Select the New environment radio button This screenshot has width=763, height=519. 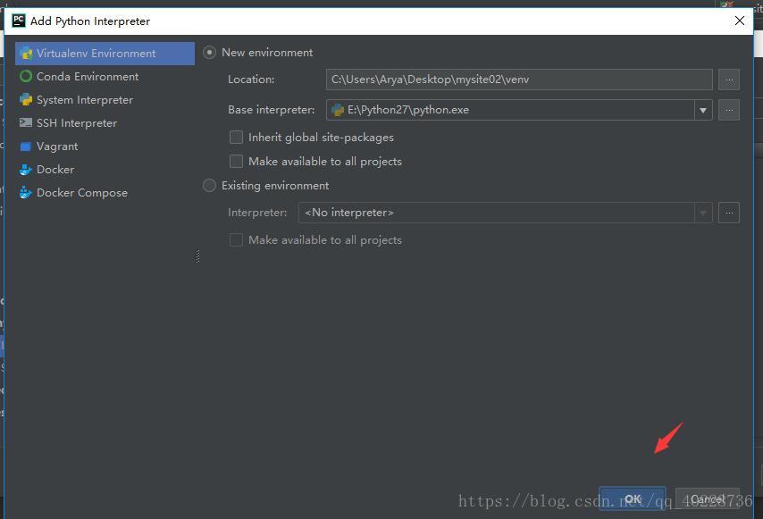pyautogui.click(x=209, y=53)
